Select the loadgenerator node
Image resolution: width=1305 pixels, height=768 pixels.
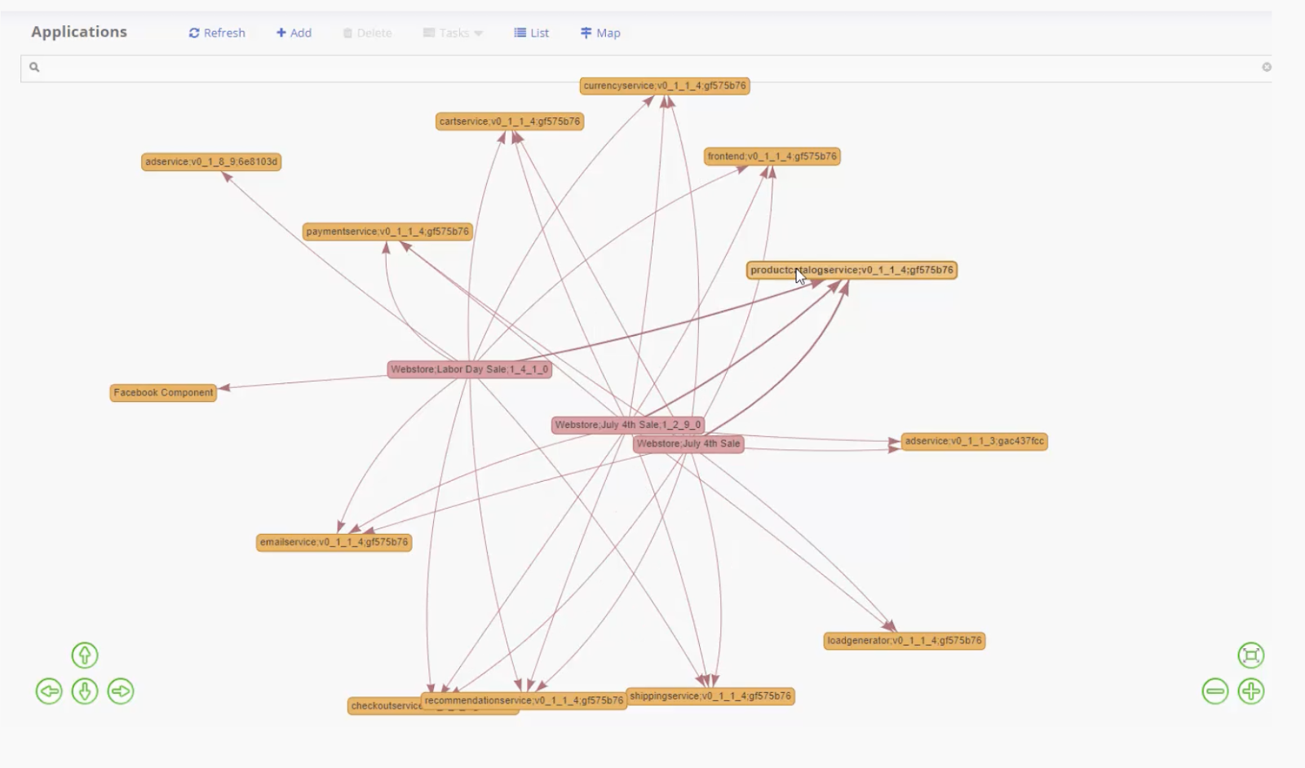(x=904, y=641)
